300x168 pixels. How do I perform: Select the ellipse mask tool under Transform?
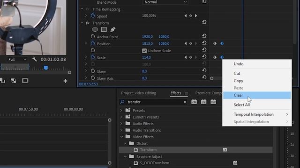pos(95,29)
